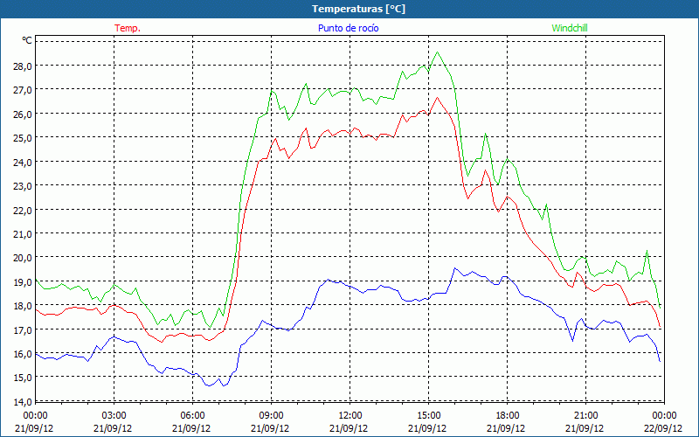Select the blue 'Punto de rocío' legend label

pyautogui.click(x=348, y=28)
